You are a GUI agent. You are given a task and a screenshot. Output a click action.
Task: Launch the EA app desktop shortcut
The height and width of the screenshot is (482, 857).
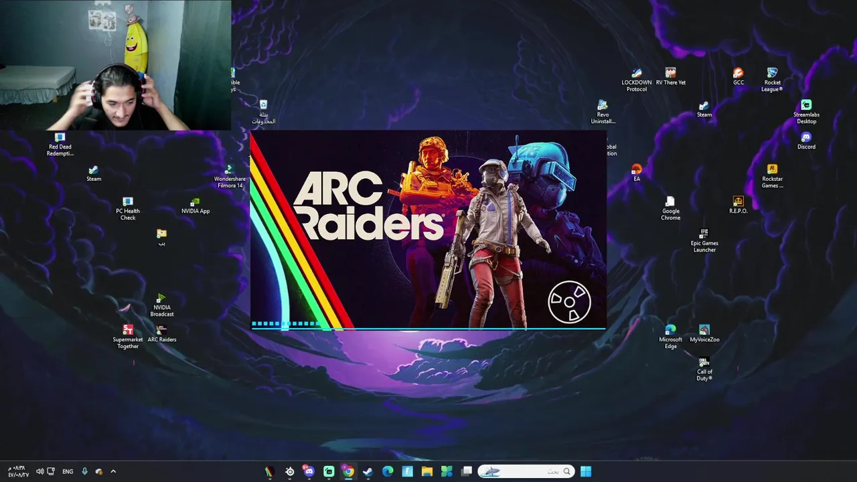click(637, 173)
